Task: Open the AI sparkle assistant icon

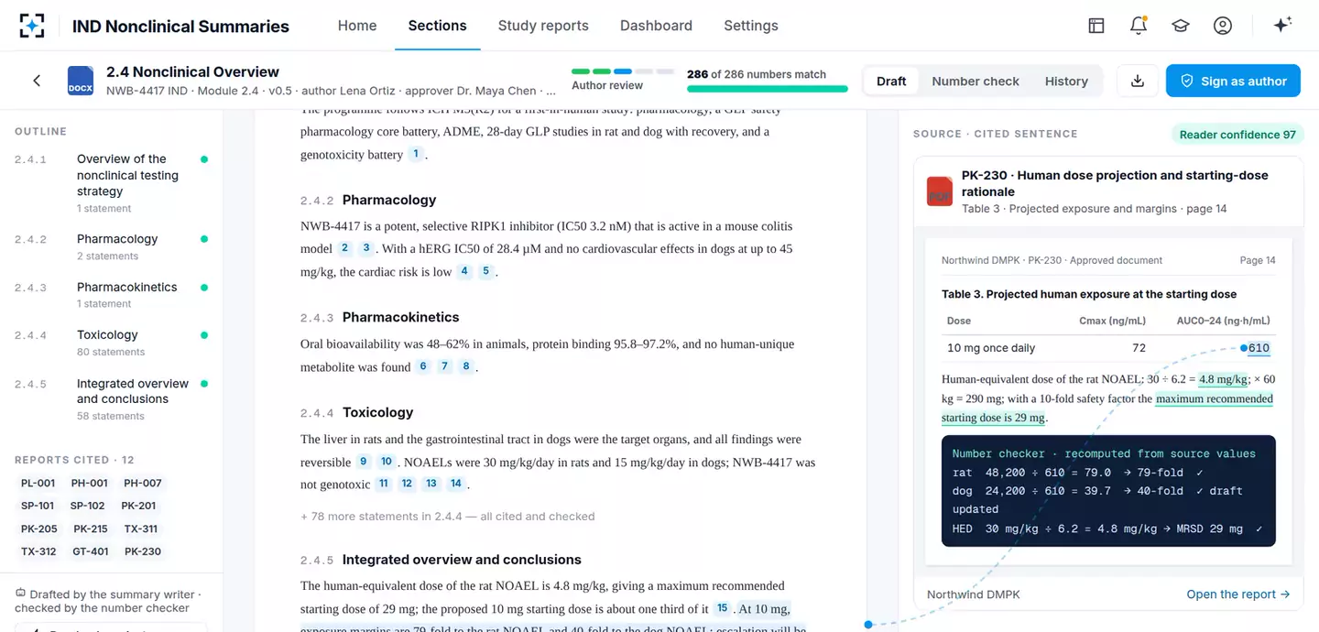Action: point(1282,26)
